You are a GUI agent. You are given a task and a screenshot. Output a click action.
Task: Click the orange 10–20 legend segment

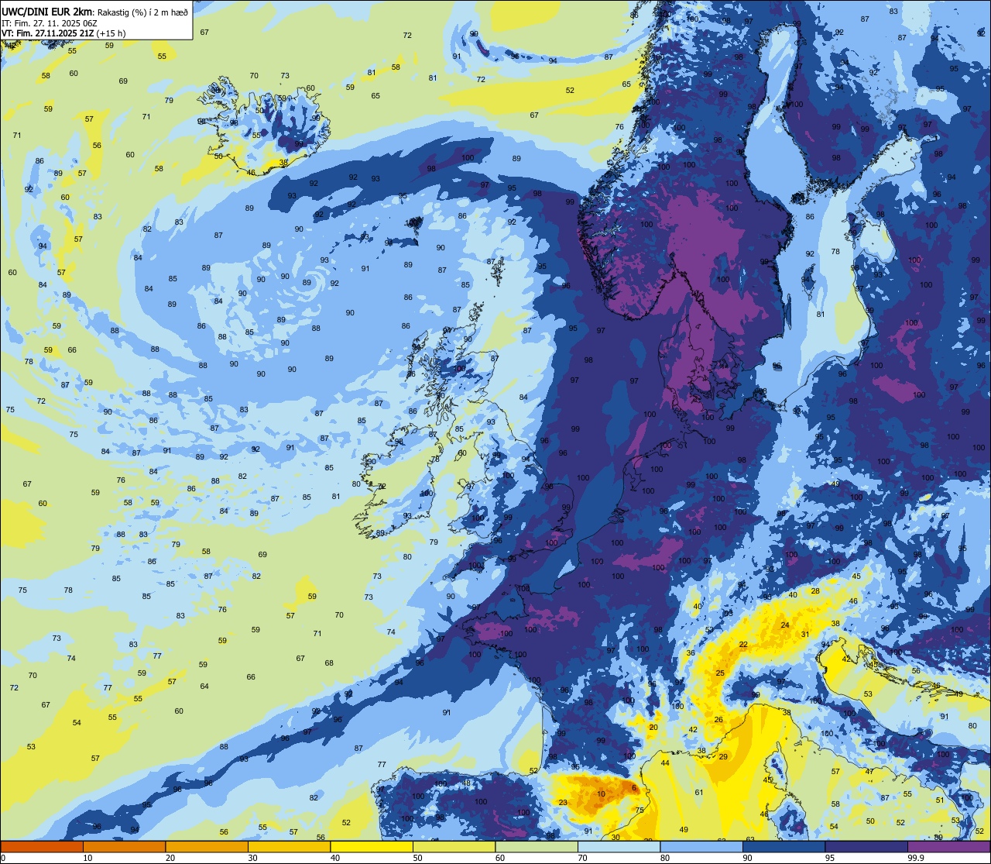point(125,846)
